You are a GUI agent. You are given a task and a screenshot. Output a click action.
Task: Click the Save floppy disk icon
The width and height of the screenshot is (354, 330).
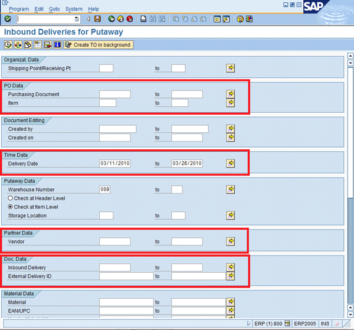97,19
